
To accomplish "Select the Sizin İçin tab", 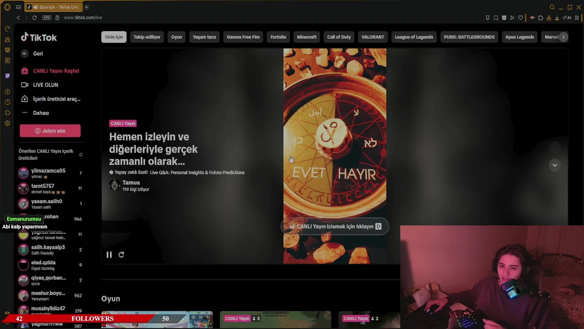I will pyautogui.click(x=114, y=37).
